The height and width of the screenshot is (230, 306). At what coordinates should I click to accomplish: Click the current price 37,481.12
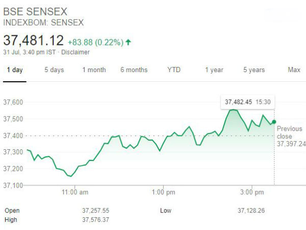[34, 40]
